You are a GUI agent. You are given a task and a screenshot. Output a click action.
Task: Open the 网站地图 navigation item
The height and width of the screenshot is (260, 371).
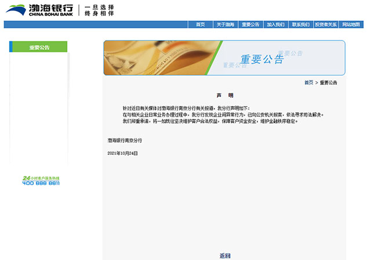click(x=351, y=24)
